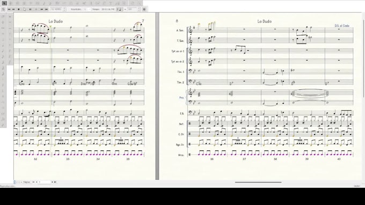
Task: Click the tempo value field
Action: 132,9
